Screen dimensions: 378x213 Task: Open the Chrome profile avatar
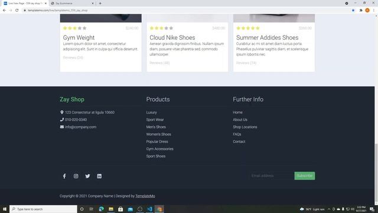(x=367, y=11)
